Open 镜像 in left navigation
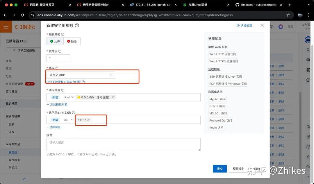 pyautogui.click(x=11, y=132)
